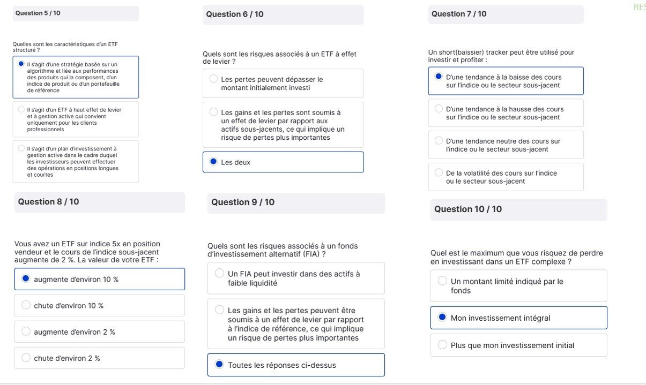646x385 pixels.
Task: Choose 'chute d'environ 10 %' answer
Action: [x=26, y=305]
